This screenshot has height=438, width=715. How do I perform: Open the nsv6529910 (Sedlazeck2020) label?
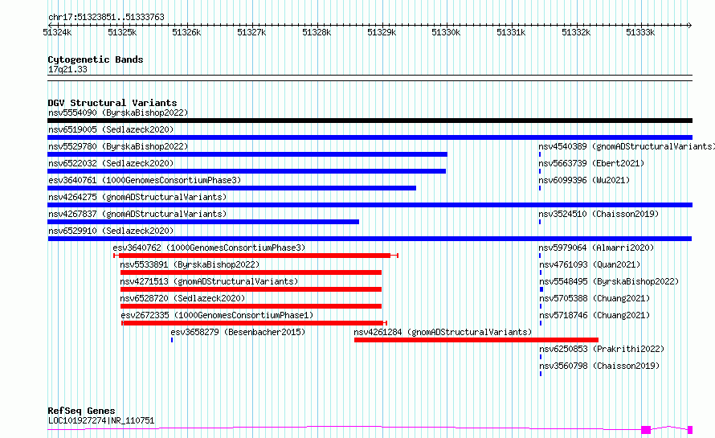111,231
